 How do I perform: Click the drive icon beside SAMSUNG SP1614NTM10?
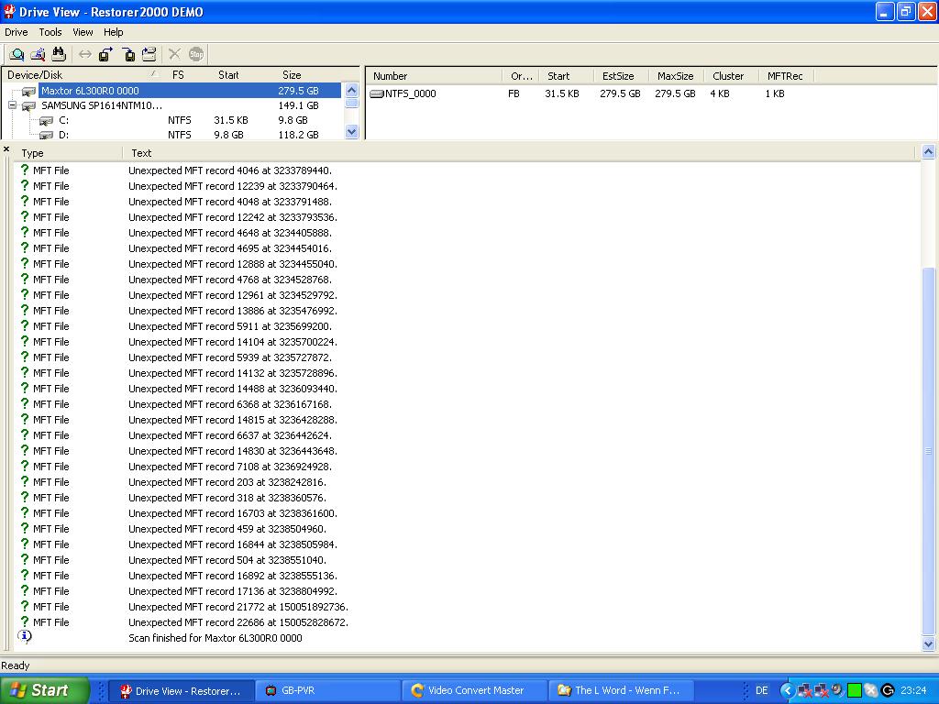(28, 106)
